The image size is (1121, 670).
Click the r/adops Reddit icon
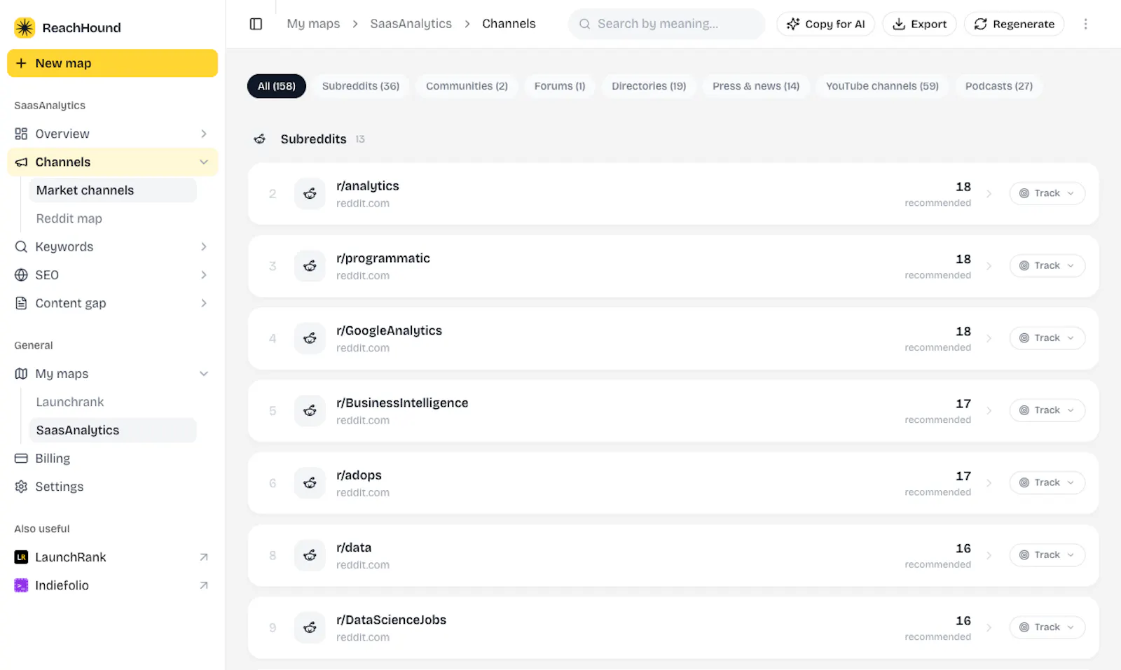point(310,483)
